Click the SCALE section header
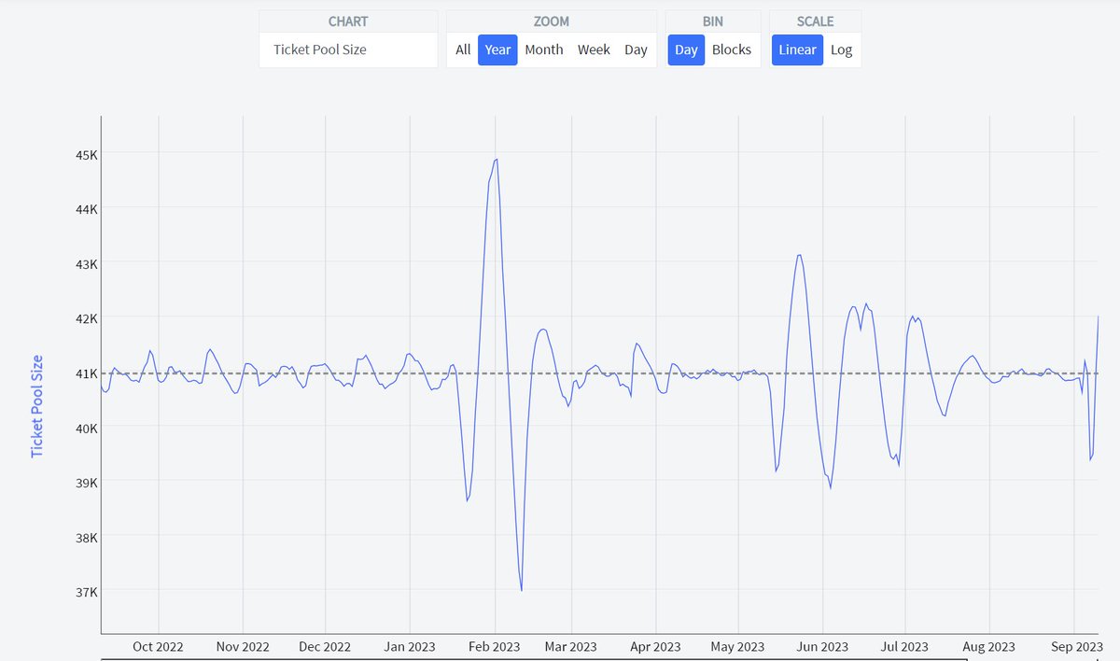The width and height of the screenshot is (1120, 661). tap(816, 21)
